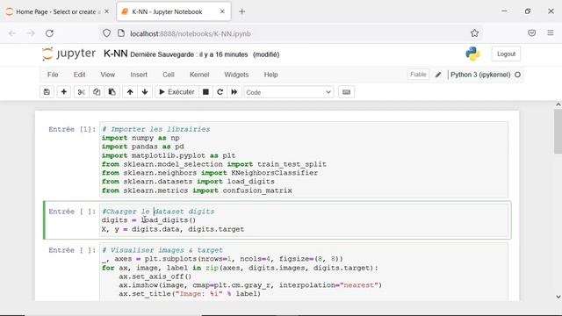Go forward in browser history
The image size is (562, 316).
(x=32, y=33)
